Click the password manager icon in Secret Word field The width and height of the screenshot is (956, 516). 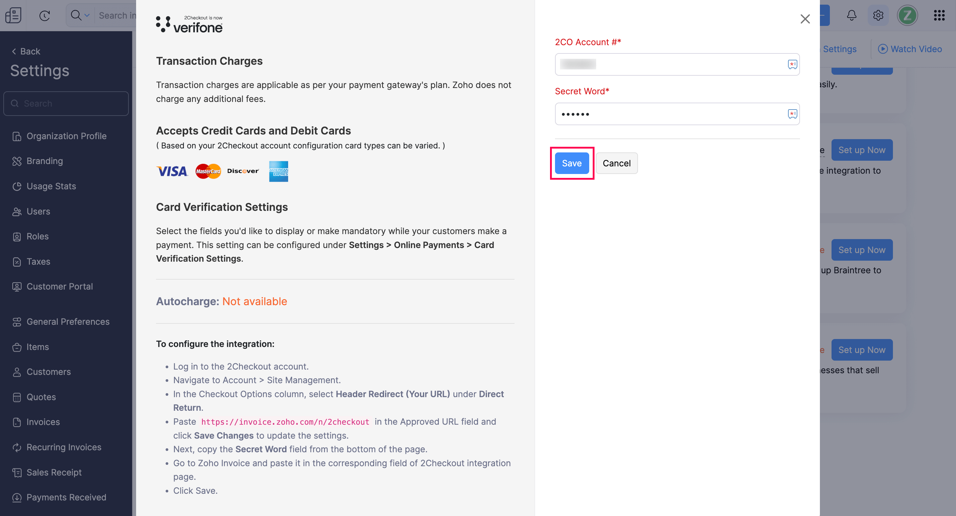792,114
